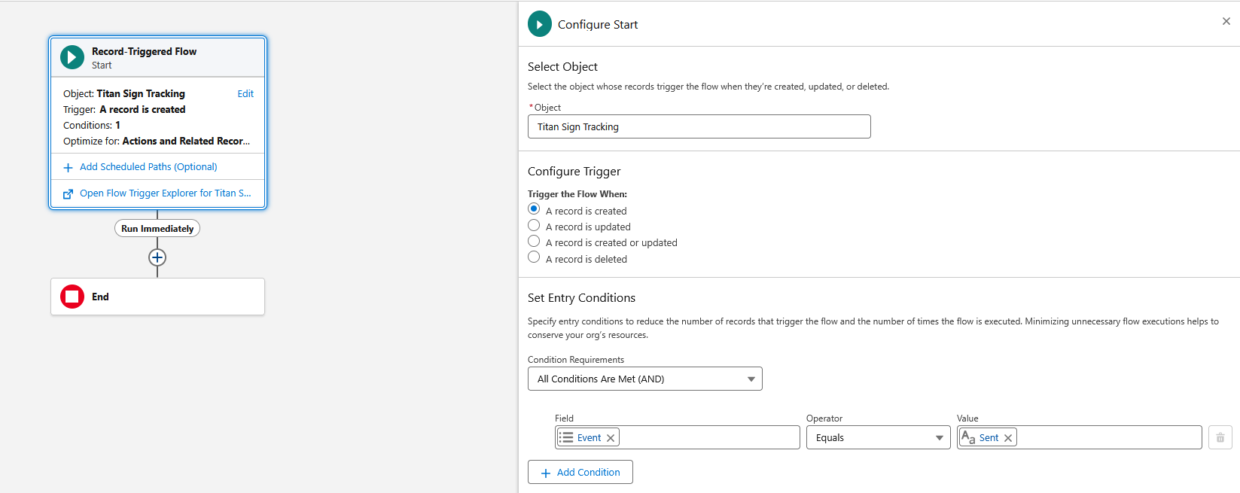Select 'A record is updated' radio
Image resolution: width=1240 pixels, height=493 pixels.
534,225
